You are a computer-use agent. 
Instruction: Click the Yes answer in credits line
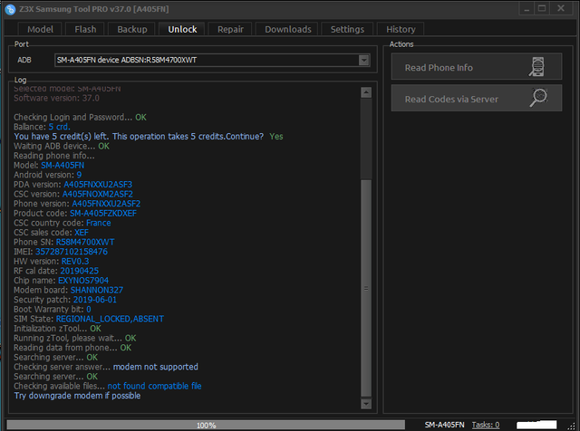pyautogui.click(x=276, y=137)
